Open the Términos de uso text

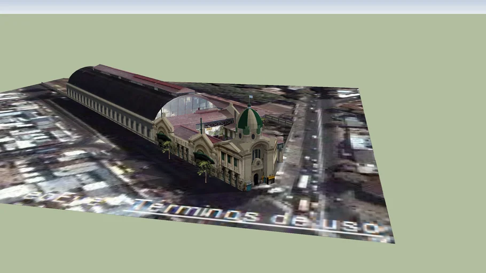[255, 215]
